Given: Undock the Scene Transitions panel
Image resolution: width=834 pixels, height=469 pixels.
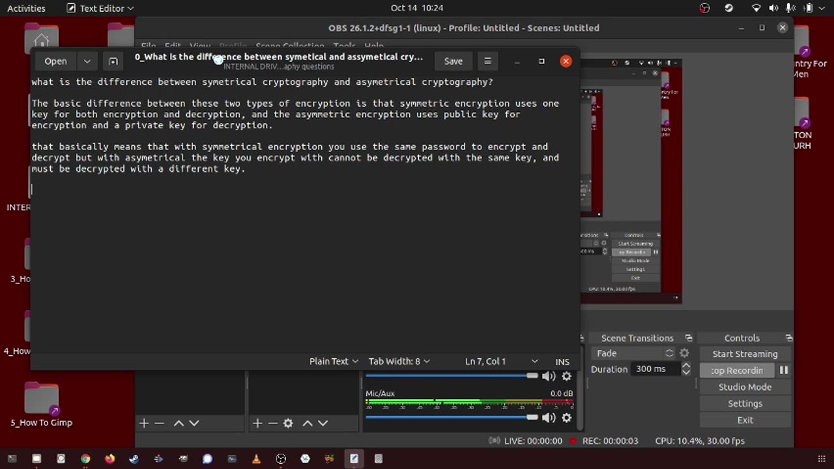Looking at the screenshot, I should point(689,338).
